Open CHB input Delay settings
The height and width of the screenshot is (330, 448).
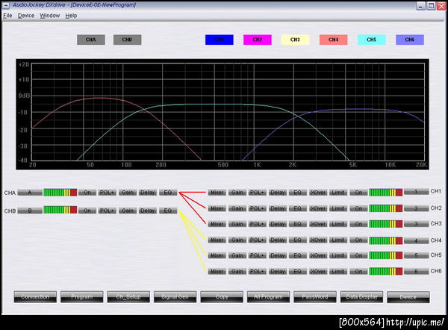[x=148, y=211]
